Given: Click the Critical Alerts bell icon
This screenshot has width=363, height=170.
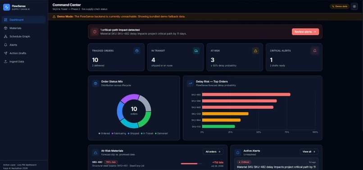Looking at the screenshot, I should [315, 51].
